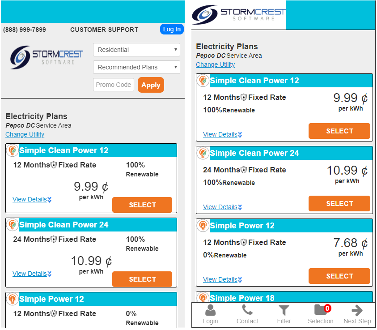Click the Promo Code input field

coord(114,85)
